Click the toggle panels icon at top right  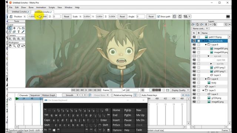228,16
